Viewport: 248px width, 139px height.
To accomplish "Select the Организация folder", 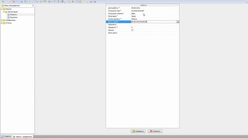I will pos(13,12).
